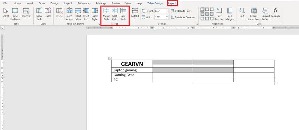Select the table Eraser tool
Viewport: 299px width, 130px height.
[x=48, y=13]
